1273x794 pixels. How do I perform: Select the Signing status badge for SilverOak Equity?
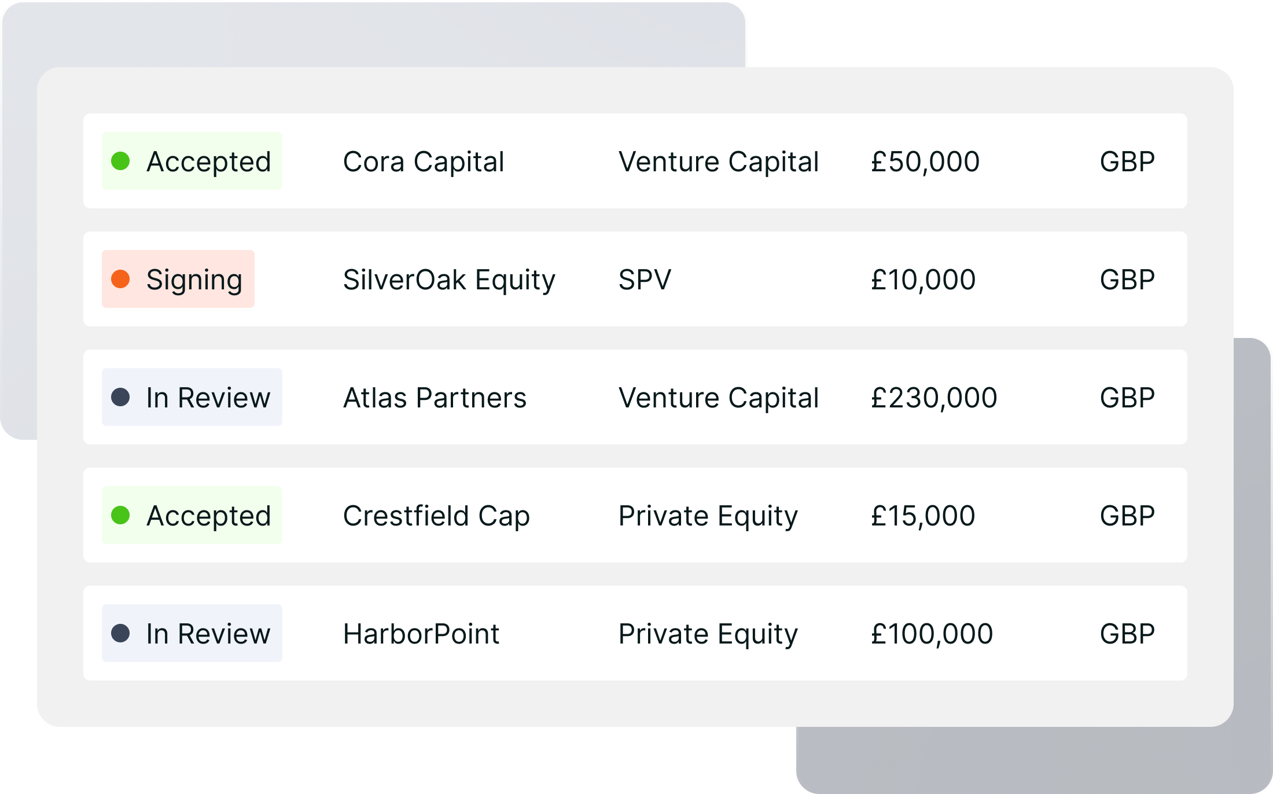[178, 280]
